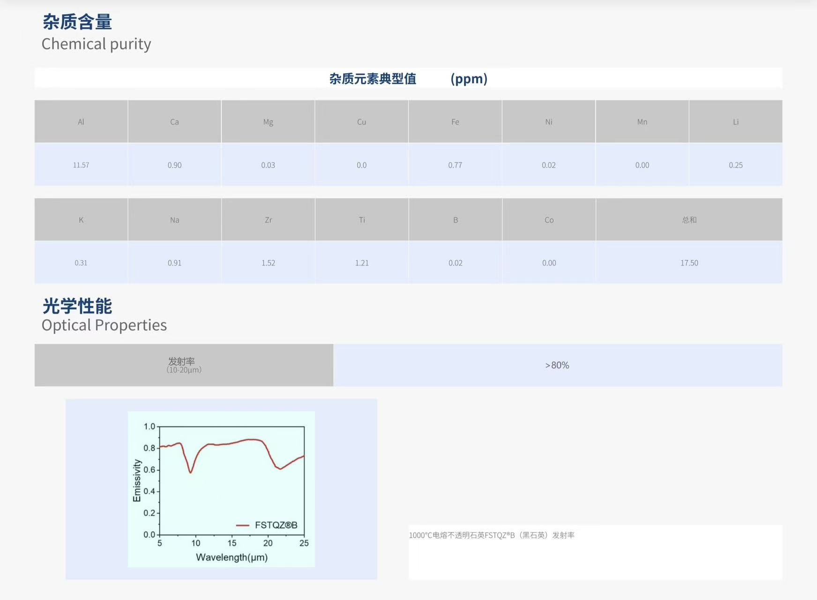Select the 1000°C电熔不透明石英 caption text

(x=491, y=535)
